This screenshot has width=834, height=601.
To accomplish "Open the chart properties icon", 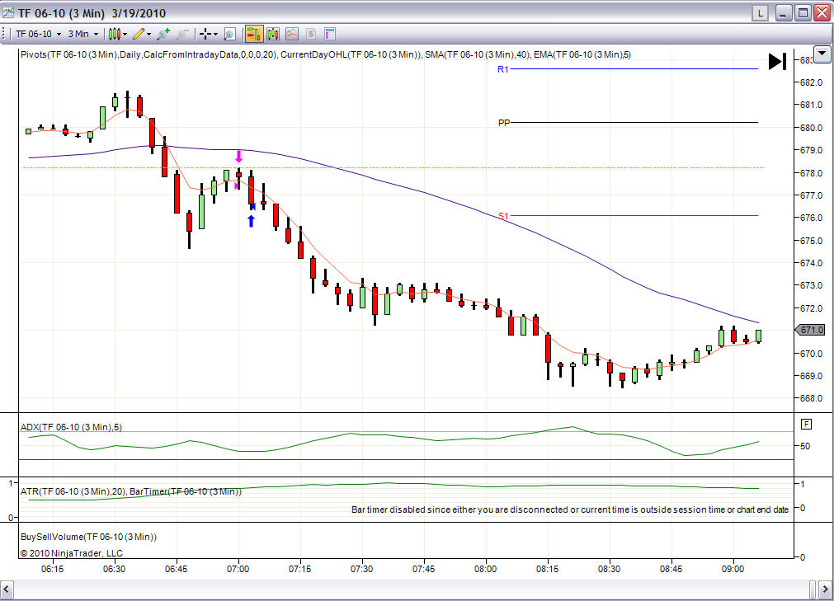I will tap(330, 34).
